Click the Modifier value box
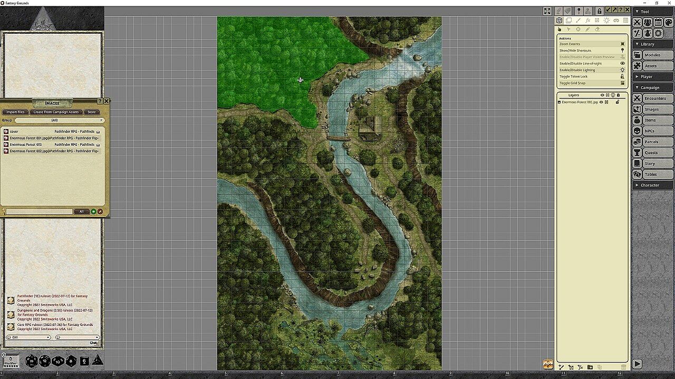 [x=11, y=360]
